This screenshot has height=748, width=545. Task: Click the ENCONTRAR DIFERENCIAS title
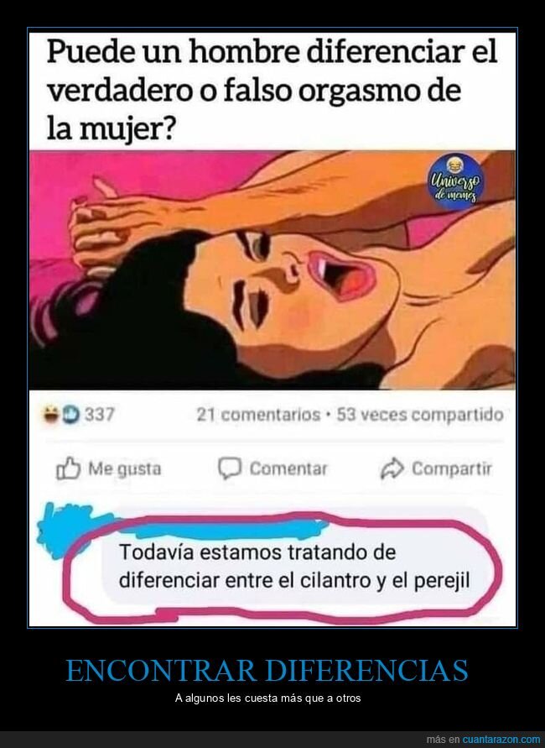point(267,670)
